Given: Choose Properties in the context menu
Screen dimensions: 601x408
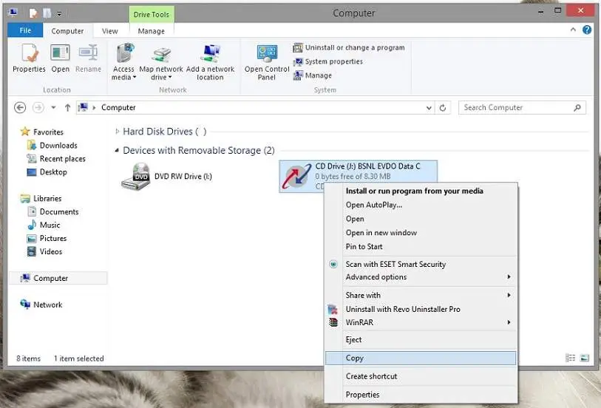Looking at the screenshot, I should click(x=421, y=395).
